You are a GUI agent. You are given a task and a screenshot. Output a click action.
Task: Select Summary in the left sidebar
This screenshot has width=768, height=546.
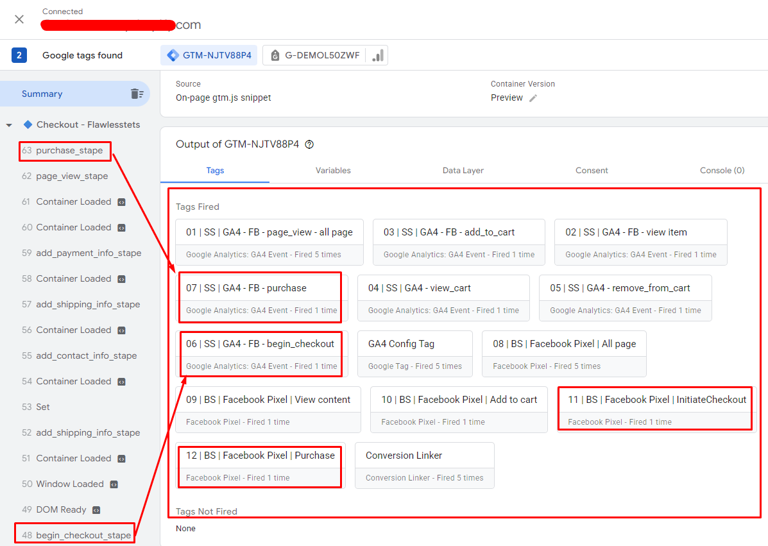coord(42,94)
